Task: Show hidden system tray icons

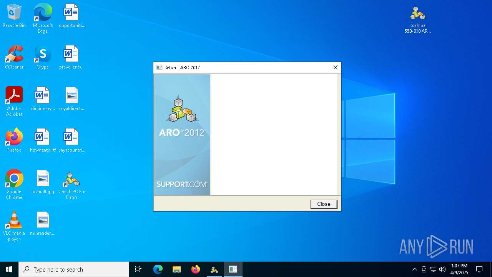Action: coord(414,269)
